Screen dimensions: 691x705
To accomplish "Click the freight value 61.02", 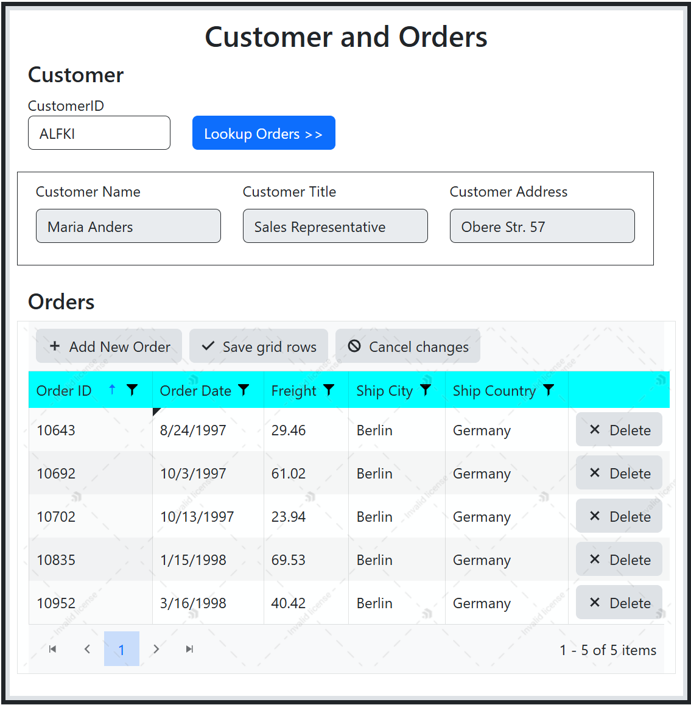I will 288,474.
